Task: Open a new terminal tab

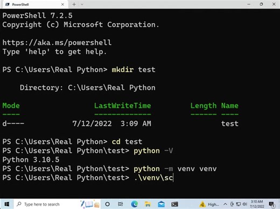Action: 74,4
